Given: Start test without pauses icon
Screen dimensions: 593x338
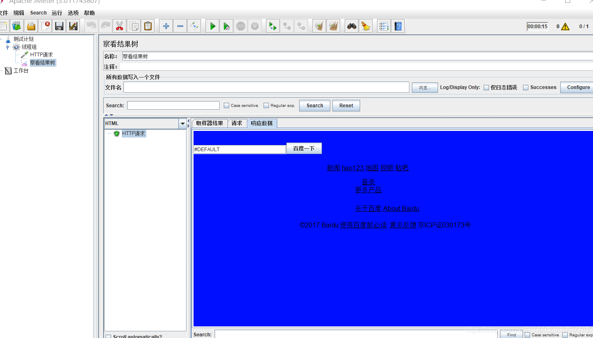Looking at the screenshot, I should 227,27.
